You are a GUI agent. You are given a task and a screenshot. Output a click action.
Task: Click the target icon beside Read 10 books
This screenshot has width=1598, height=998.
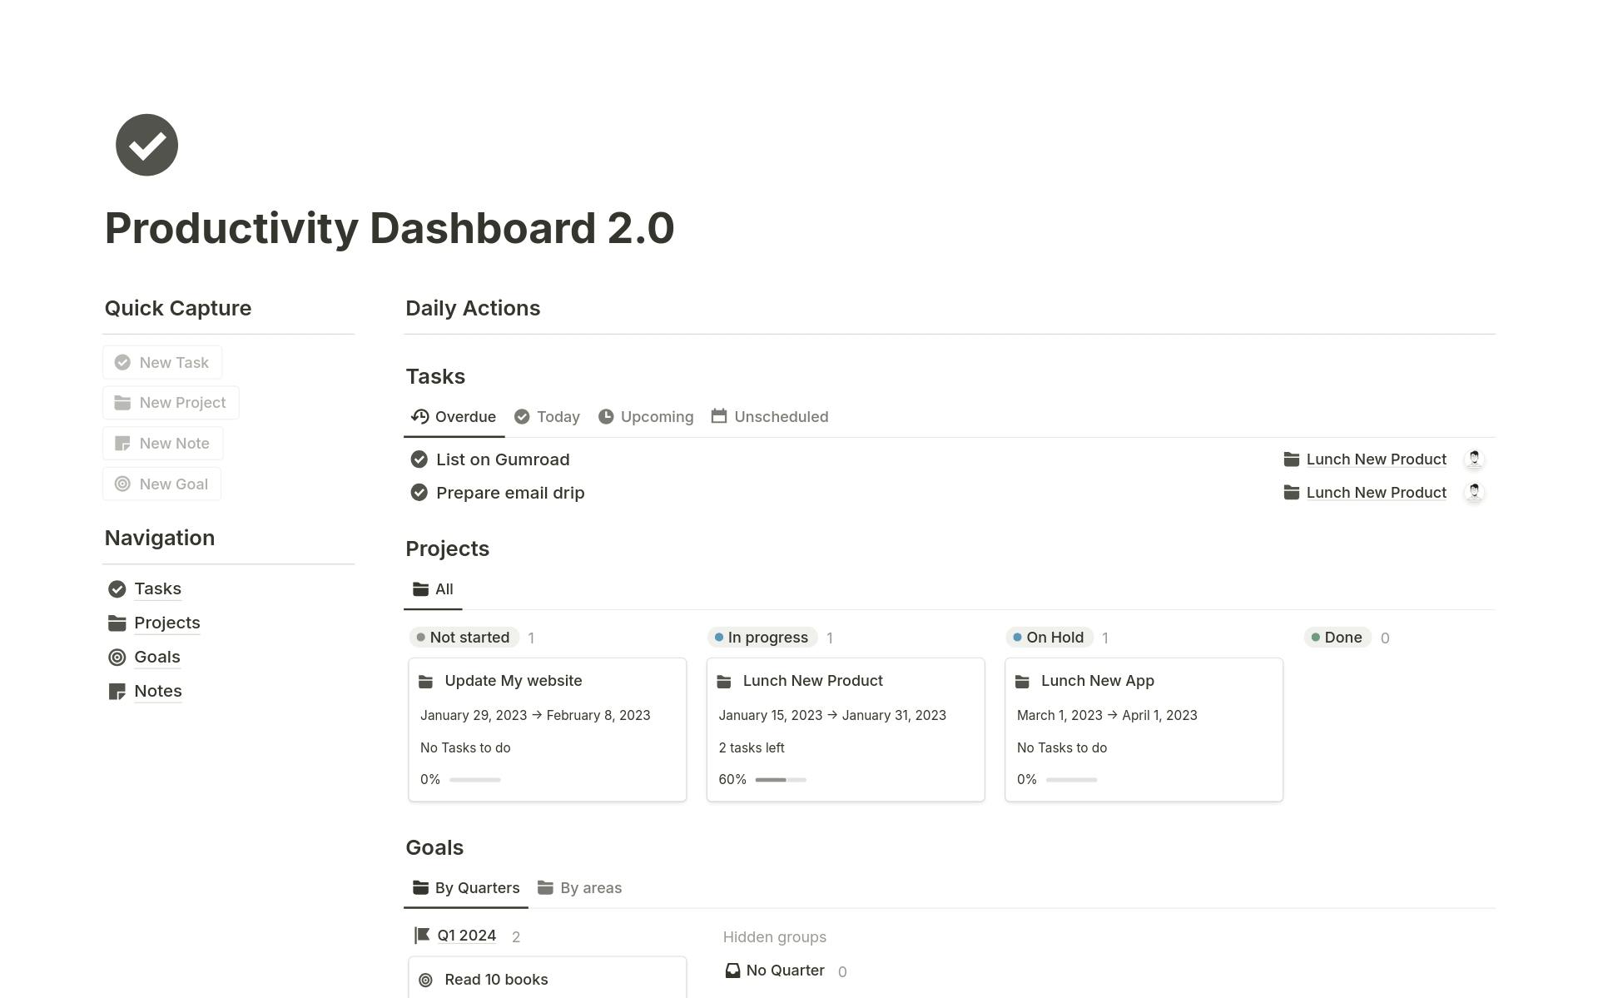[x=426, y=980]
